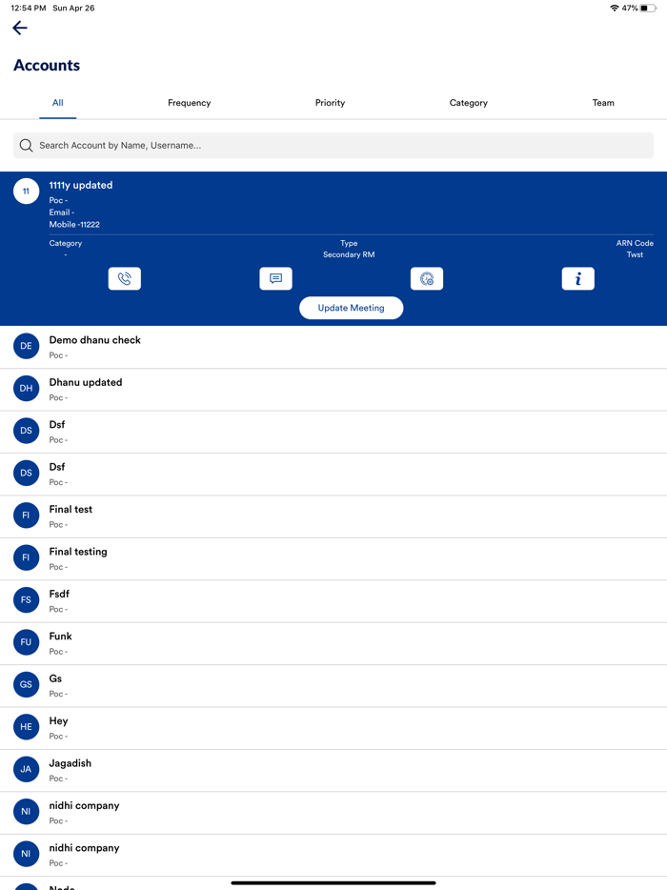Image resolution: width=667 pixels, height=890 pixels.
Task: Tap the Update Meeting button
Action: pyautogui.click(x=352, y=308)
